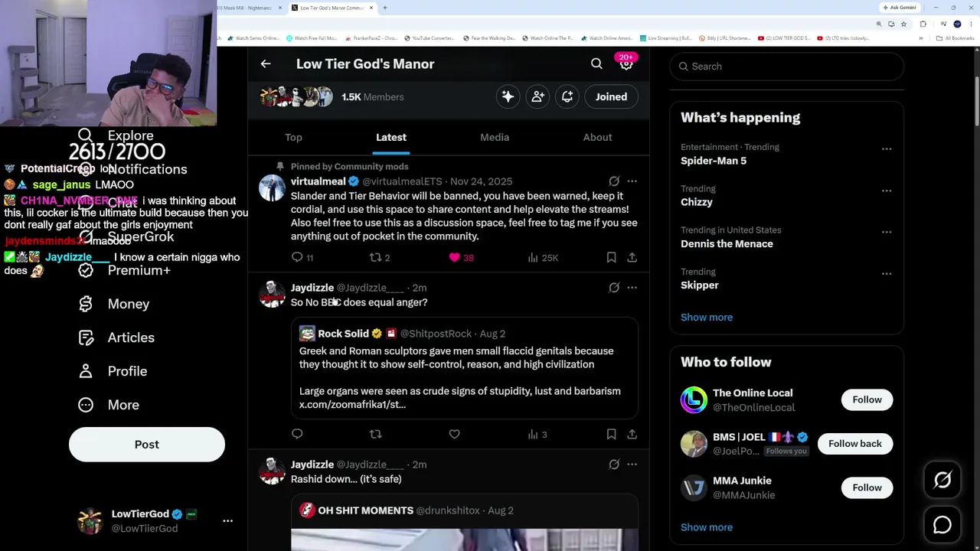Screen dimensions: 980x551
Task: Open the About tab
Action: click(x=597, y=138)
